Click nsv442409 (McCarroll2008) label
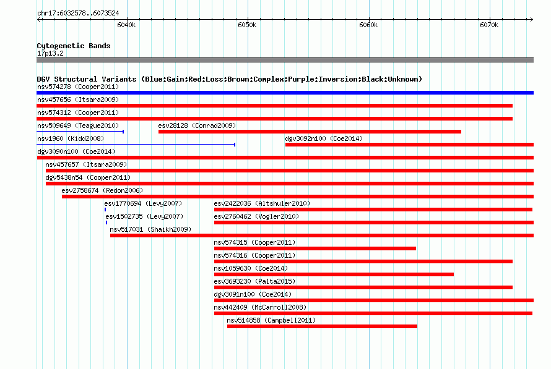The width and height of the screenshot is (551, 369). [260, 307]
